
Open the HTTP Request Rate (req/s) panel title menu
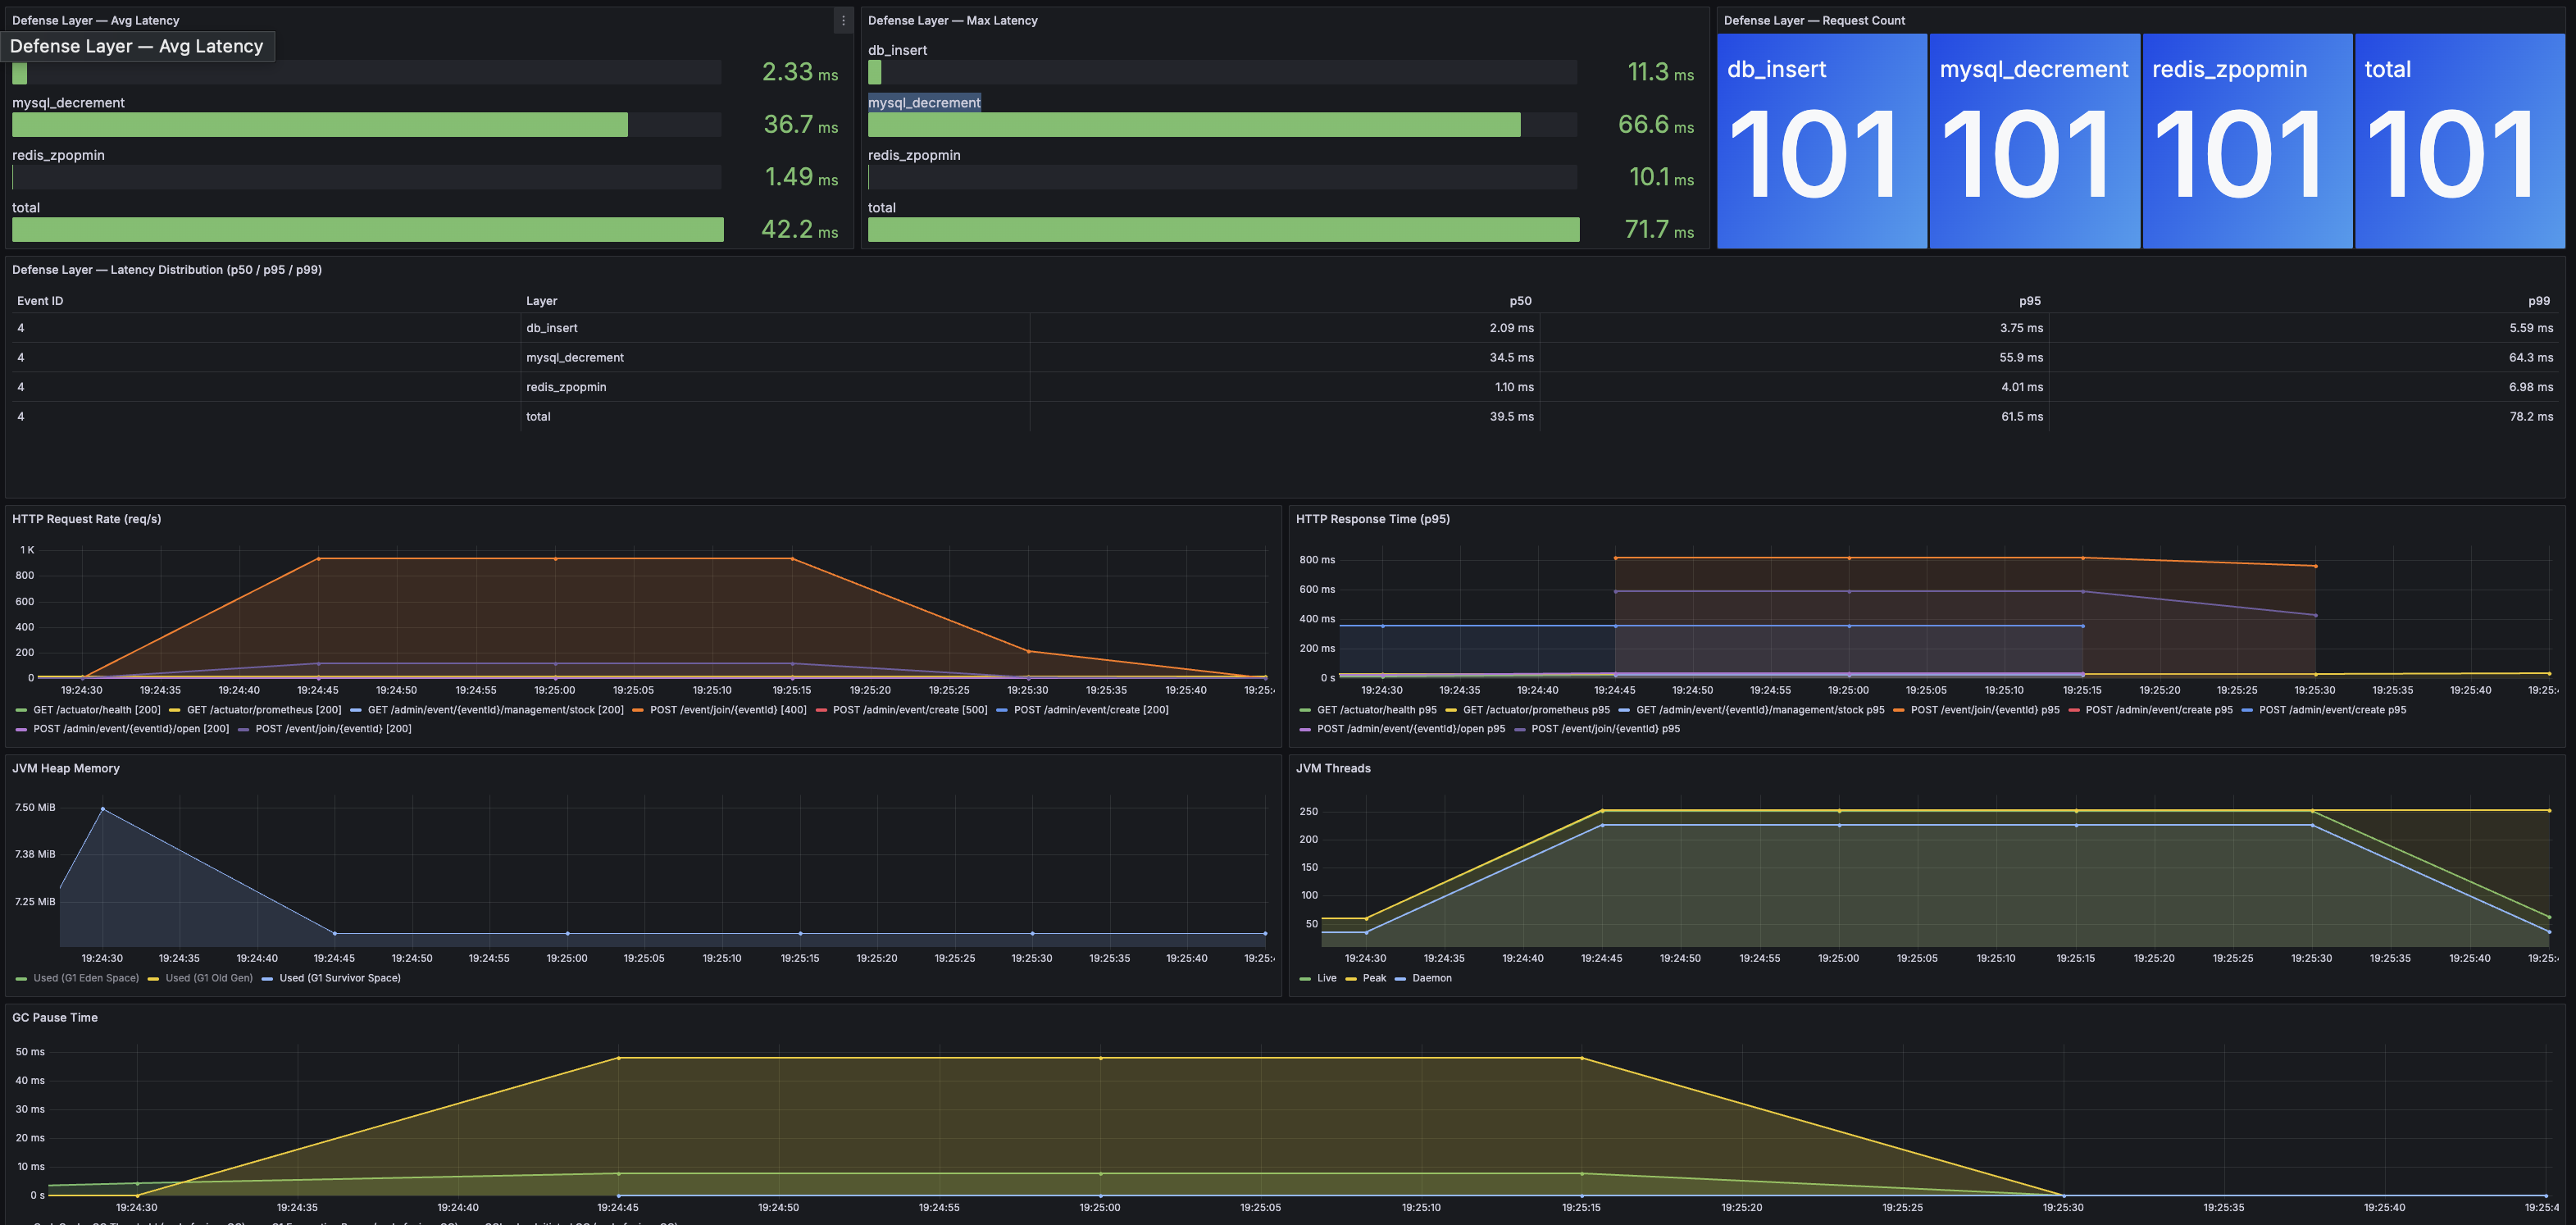[86, 519]
